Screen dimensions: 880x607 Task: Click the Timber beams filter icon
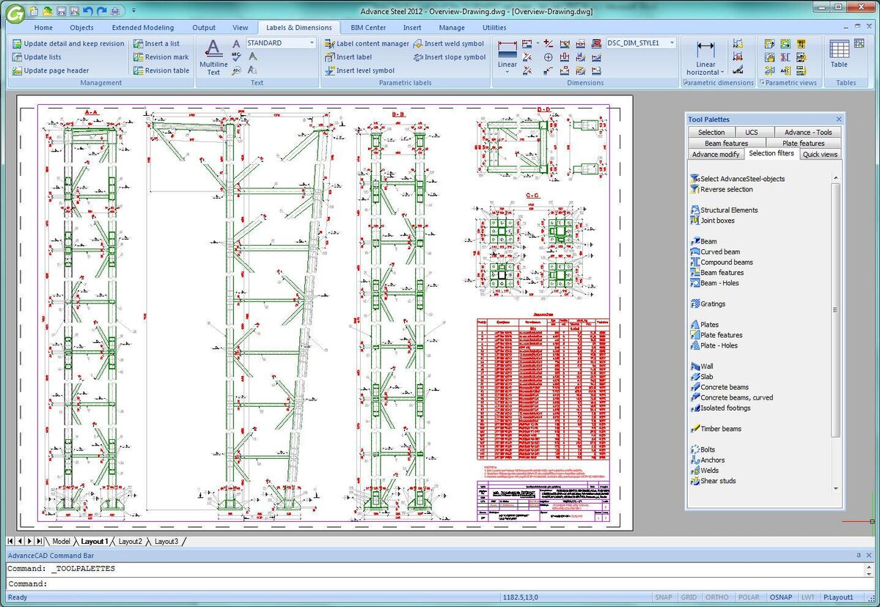[x=695, y=429]
